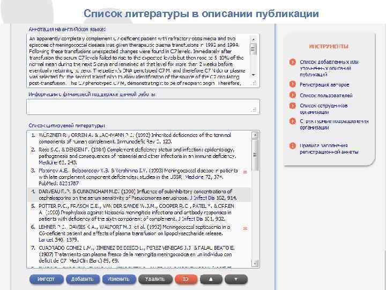Click the reference list scrollbar thumb
Image resolution: width=386 pixels, height=290 pixels.
click(255, 155)
